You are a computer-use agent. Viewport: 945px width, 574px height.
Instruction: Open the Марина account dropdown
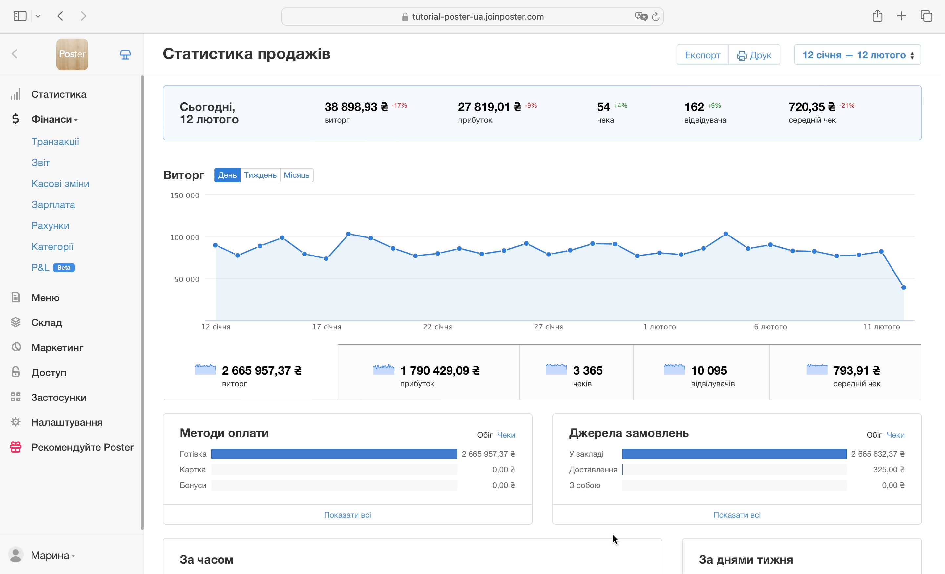53,555
